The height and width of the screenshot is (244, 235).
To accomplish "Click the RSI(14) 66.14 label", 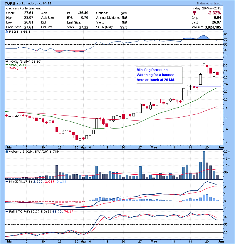I will 21,31.
